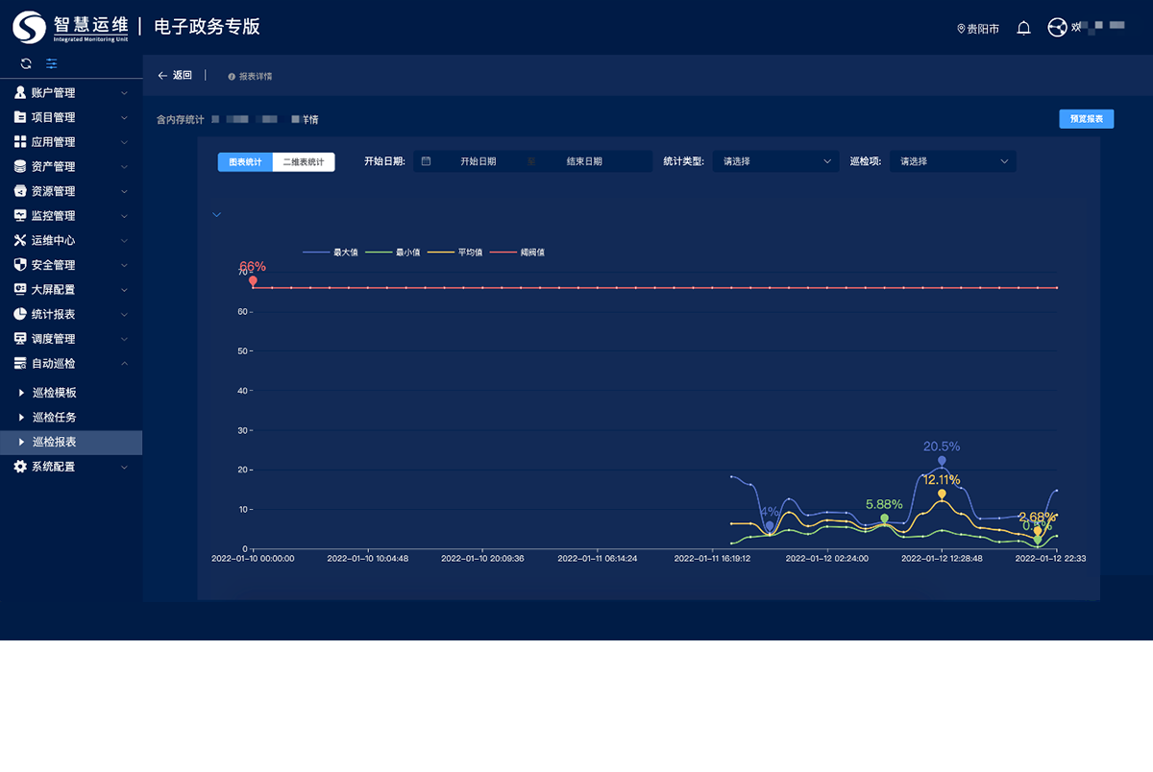Screen dimensions: 1153x772
Task: Click the 结束日期 input field
Action: click(x=584, y=161)
